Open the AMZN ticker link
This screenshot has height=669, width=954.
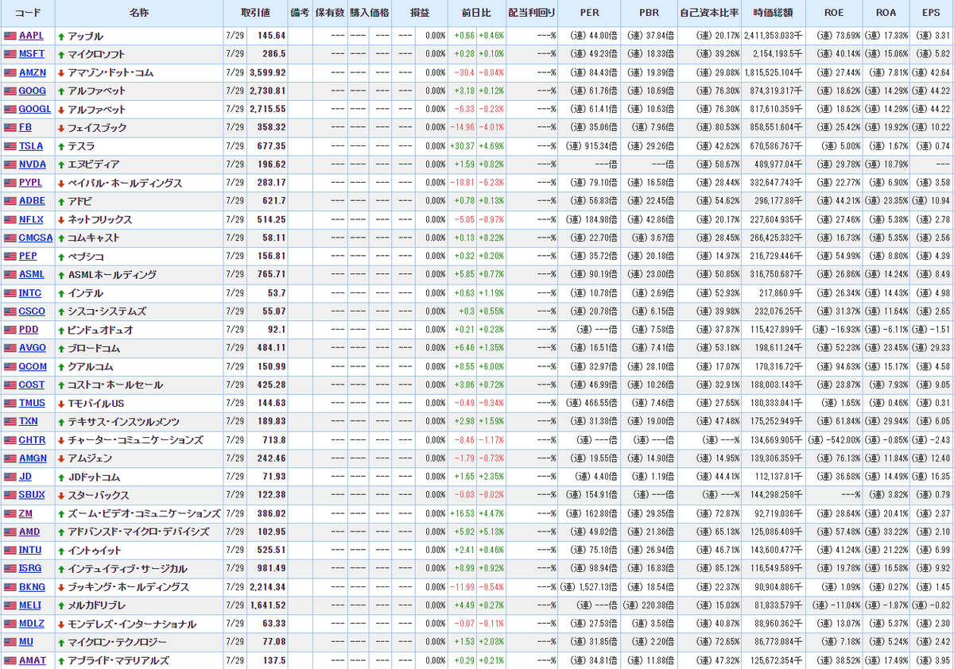point(32,72)
